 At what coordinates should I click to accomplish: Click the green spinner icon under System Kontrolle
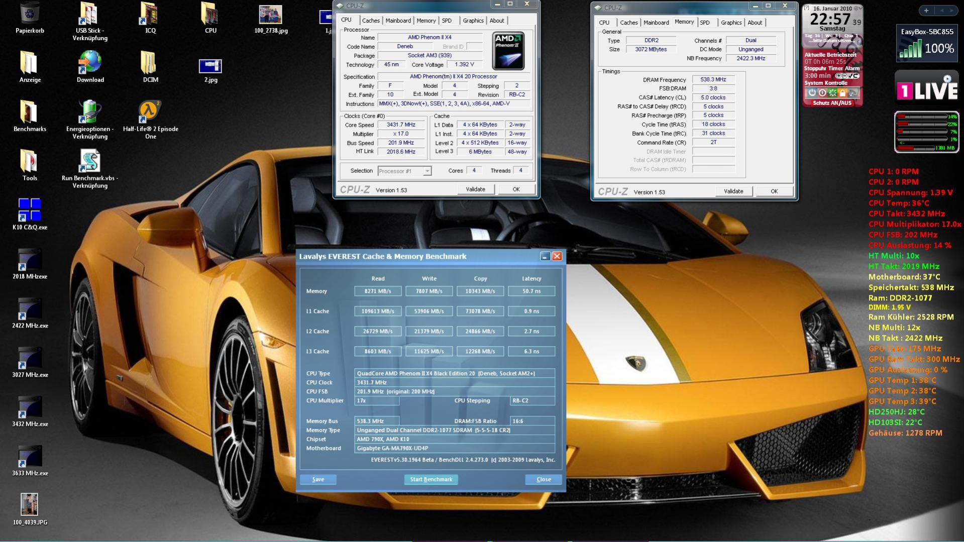[x=832, y=93]
